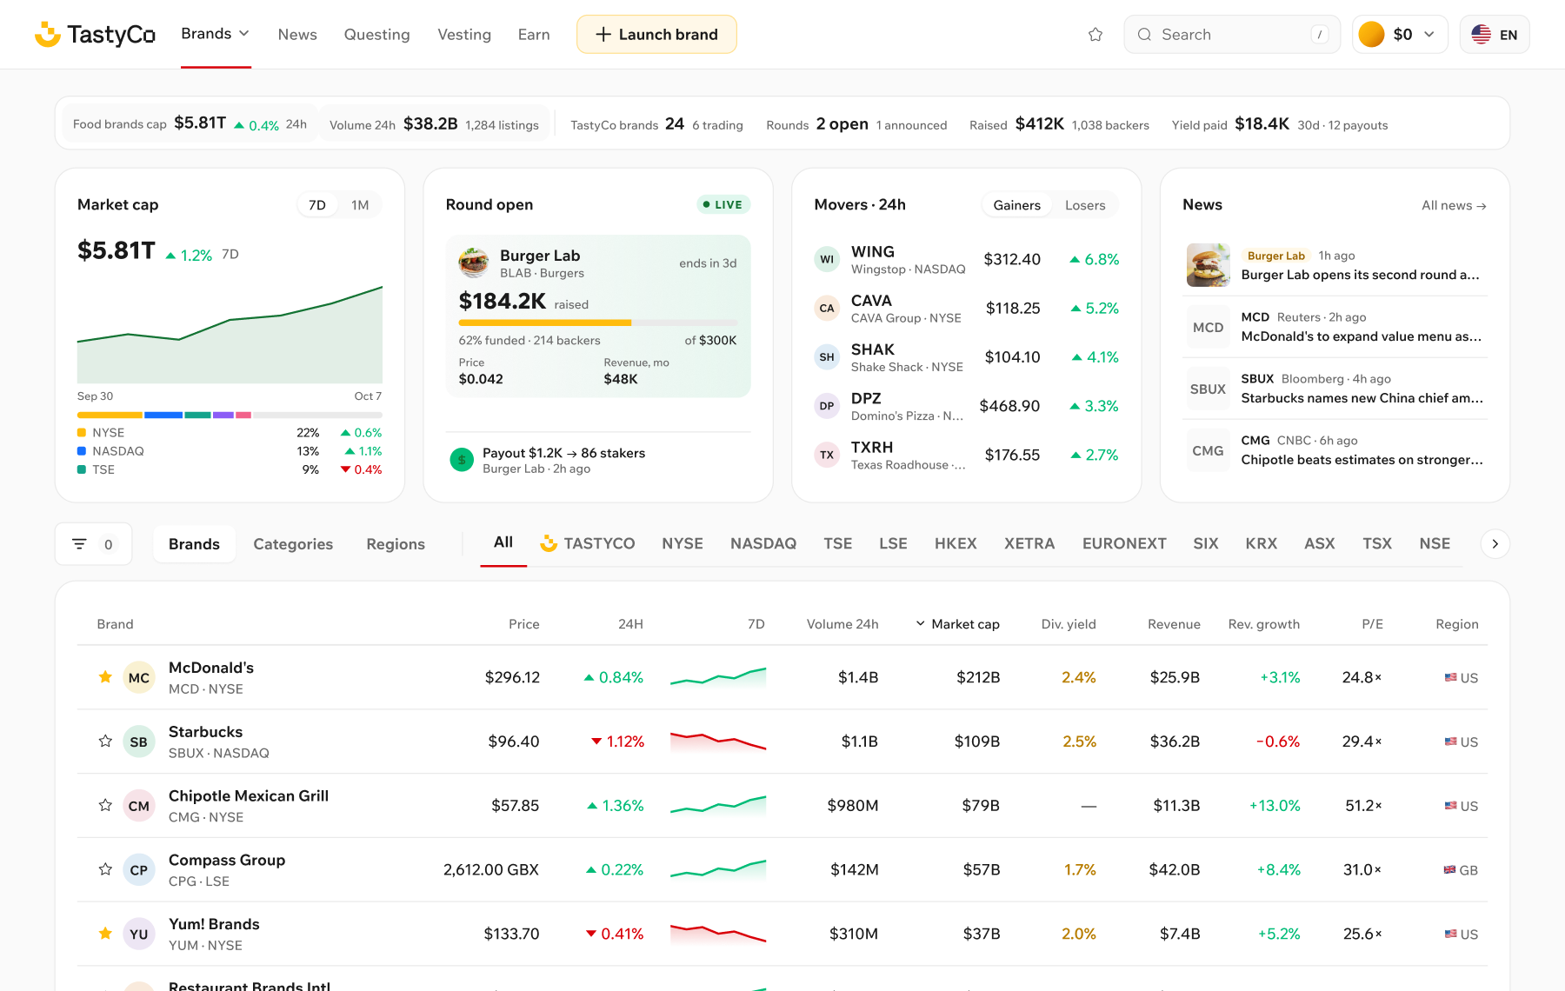
Task: Click the Burger Lab funding progress bar
Action: tap(598, 323)
